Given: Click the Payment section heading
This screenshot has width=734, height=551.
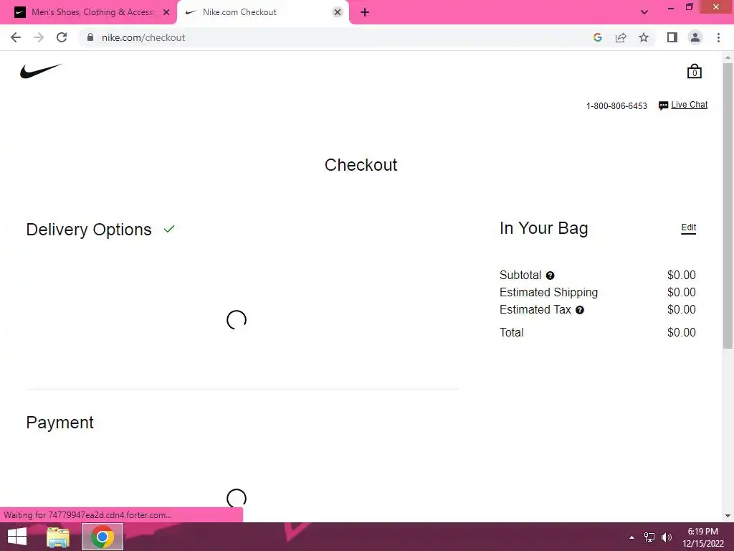Looking at the screenshot, I should click(x=60, y=423).
